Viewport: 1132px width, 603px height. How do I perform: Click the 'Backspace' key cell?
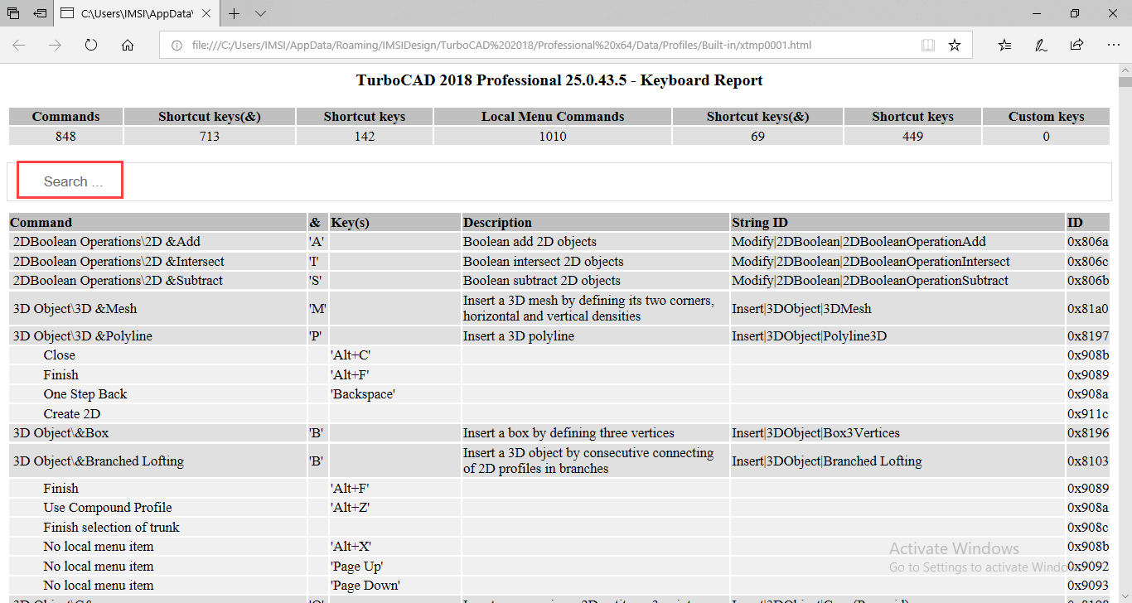coord(395,394)
